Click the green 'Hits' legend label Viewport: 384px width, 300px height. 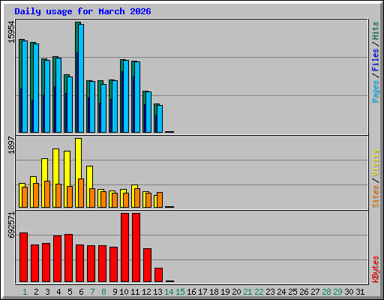tap(375, 31)
